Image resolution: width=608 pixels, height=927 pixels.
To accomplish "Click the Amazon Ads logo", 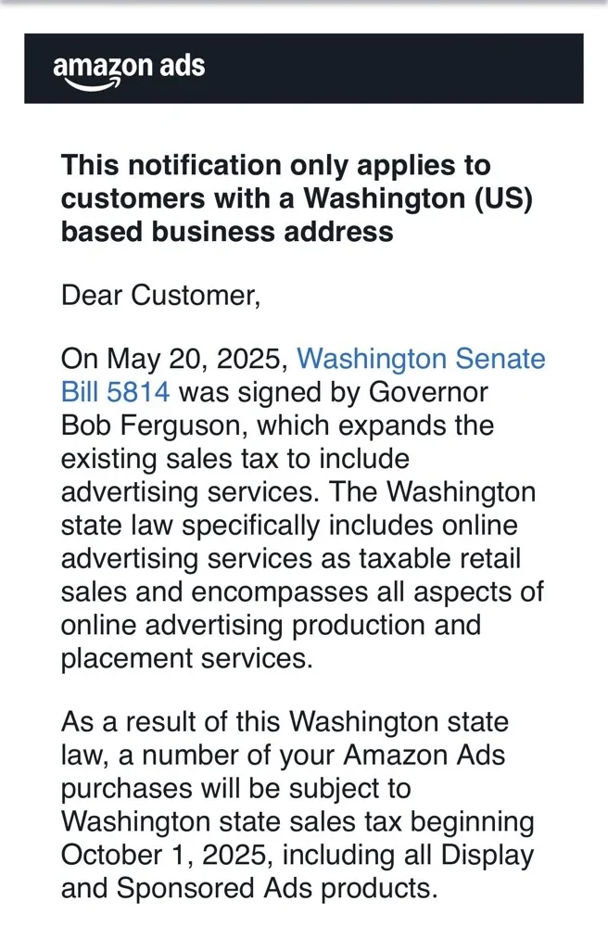I will [x=129, y=70].
